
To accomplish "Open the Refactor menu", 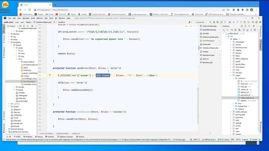I will coord(40,18).
